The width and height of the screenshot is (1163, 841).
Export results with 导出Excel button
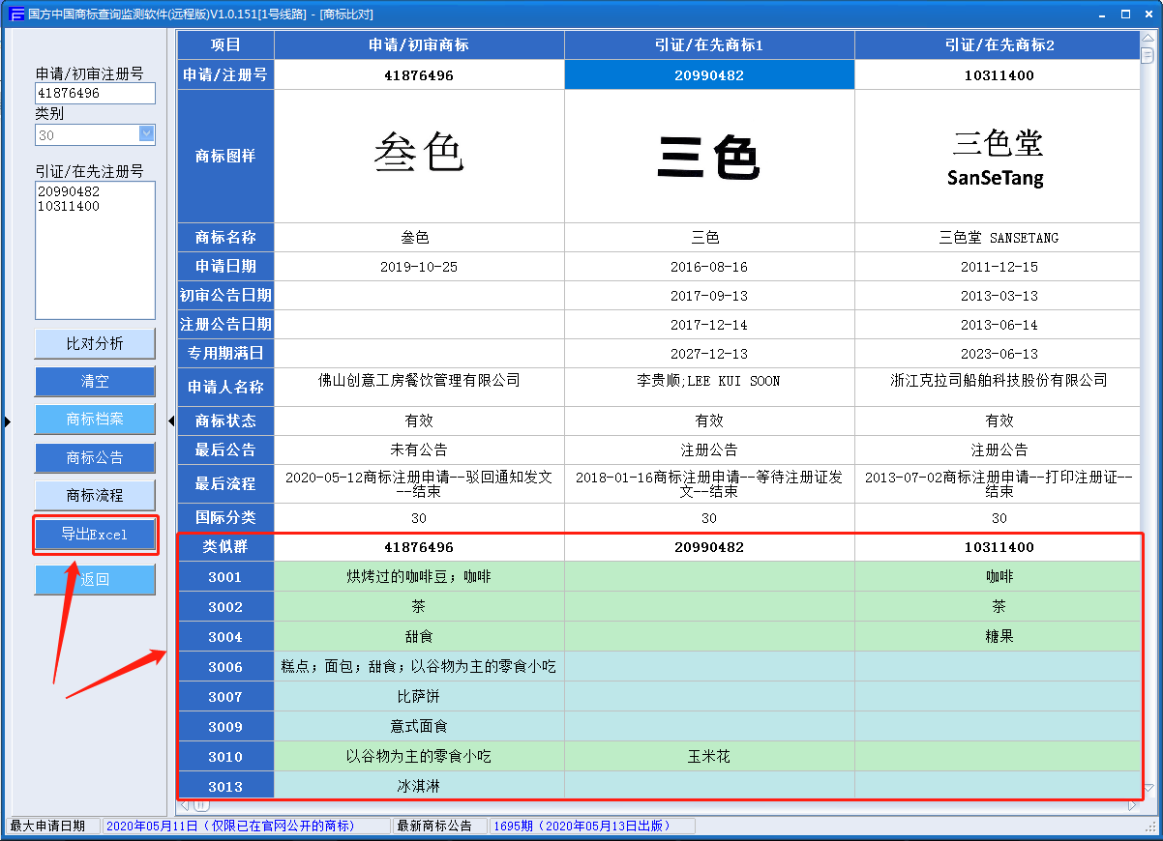[x=95, y=534]
